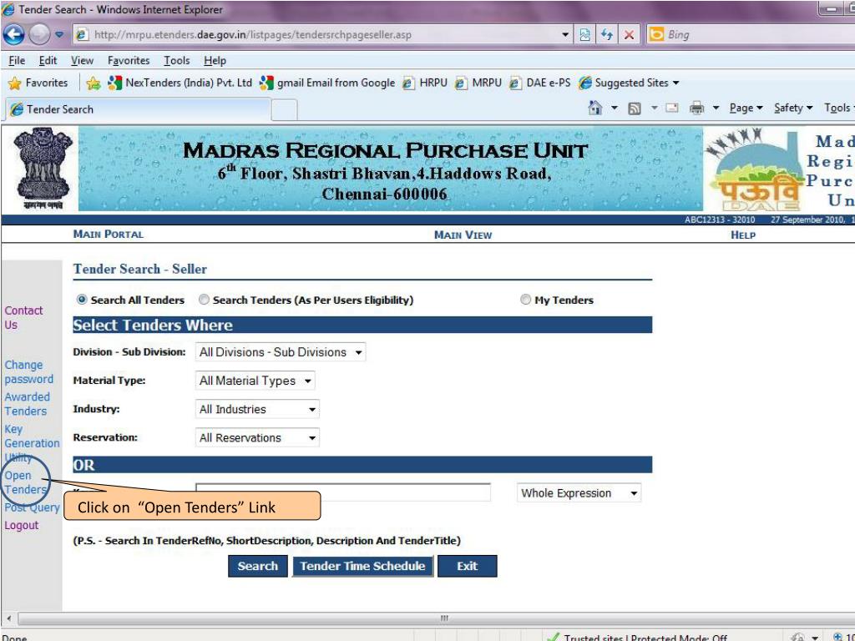The height and width of the screenshot is (641, 855).
Task: Click the RSS feeds icon in toolbar
Action: pos(635,109)
